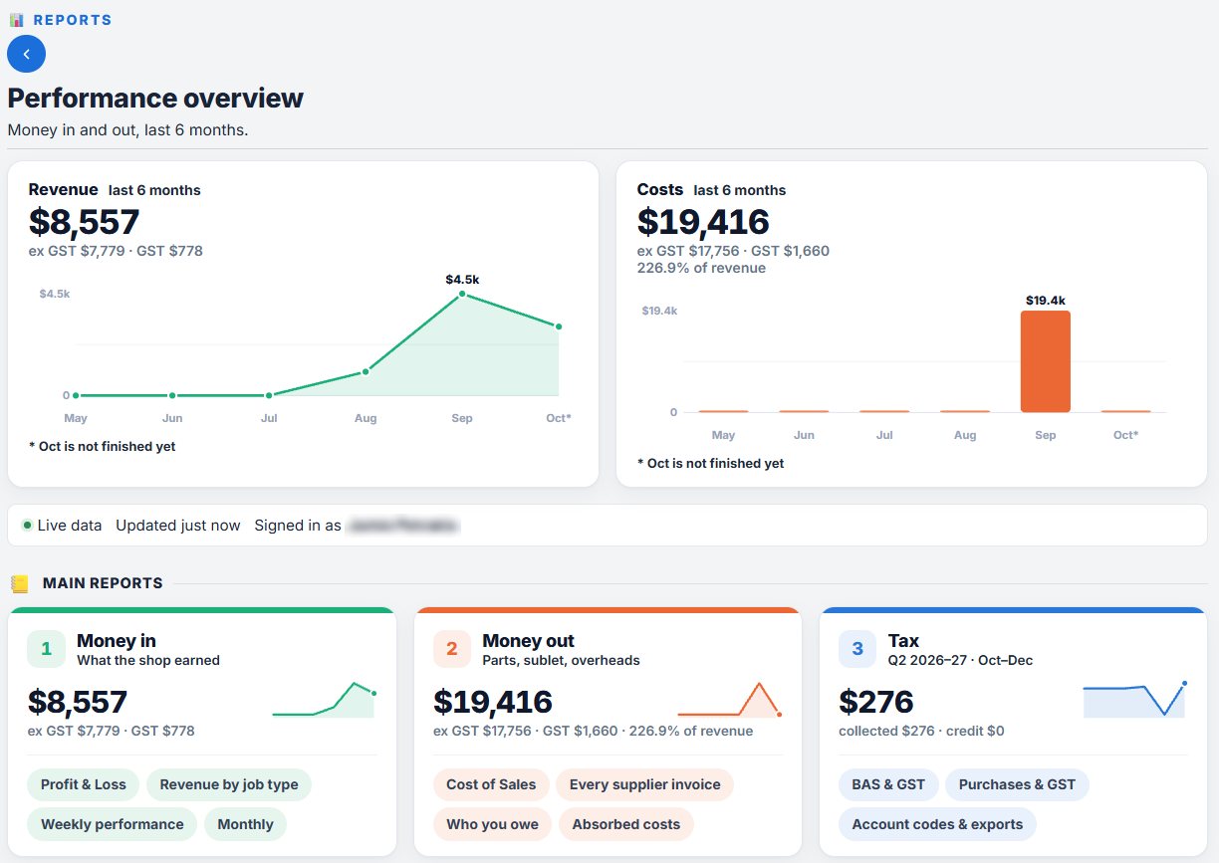Open the Money in card number badge
Viewport: 1219px width, 863px height.
[x=46, y=649]
